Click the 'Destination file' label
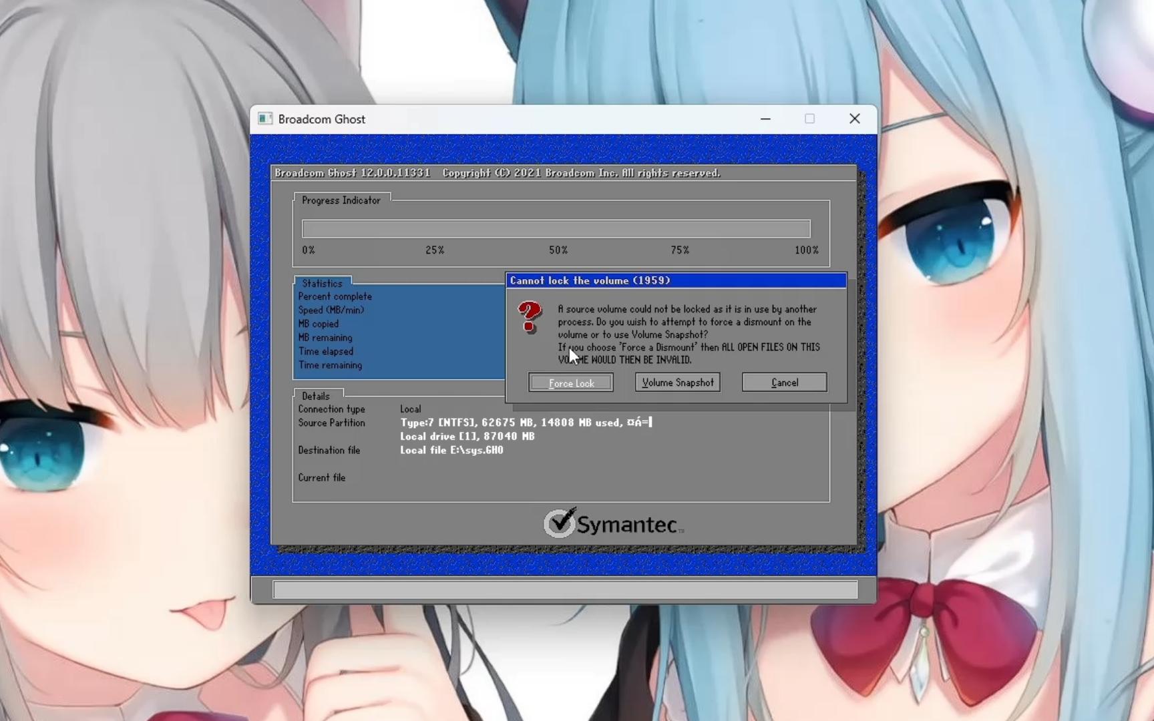The width and height of the screenshot is (1154, 721). (x=329, y=451)
